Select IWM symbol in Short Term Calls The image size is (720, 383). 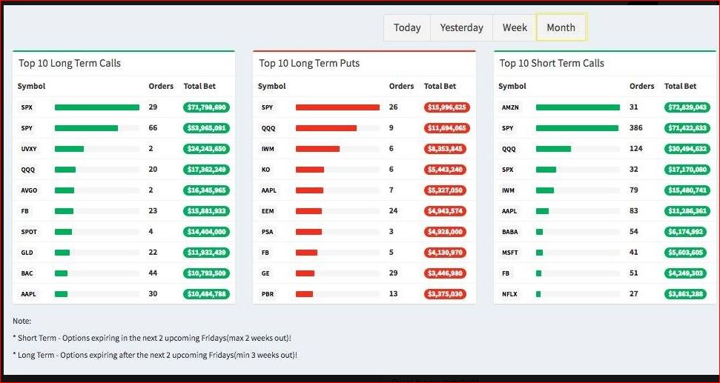(x=509, y=190)
